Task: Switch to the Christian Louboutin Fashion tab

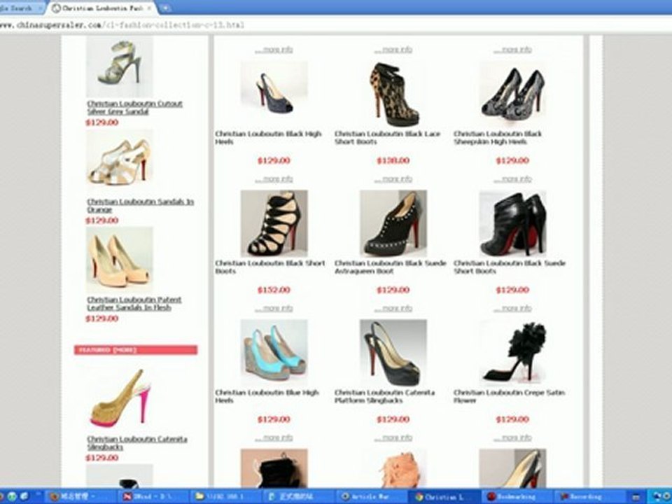Action: (x=102, y=8)
